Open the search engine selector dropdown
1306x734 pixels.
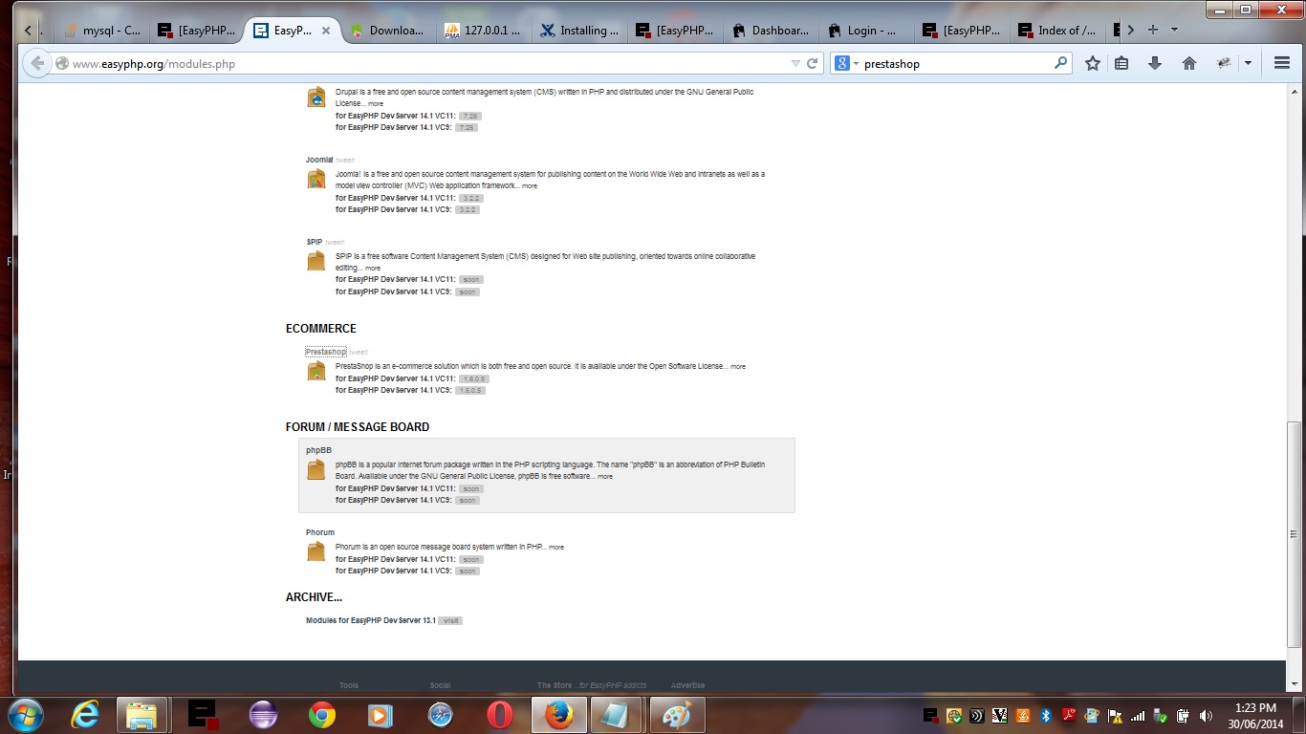point(847,63)
